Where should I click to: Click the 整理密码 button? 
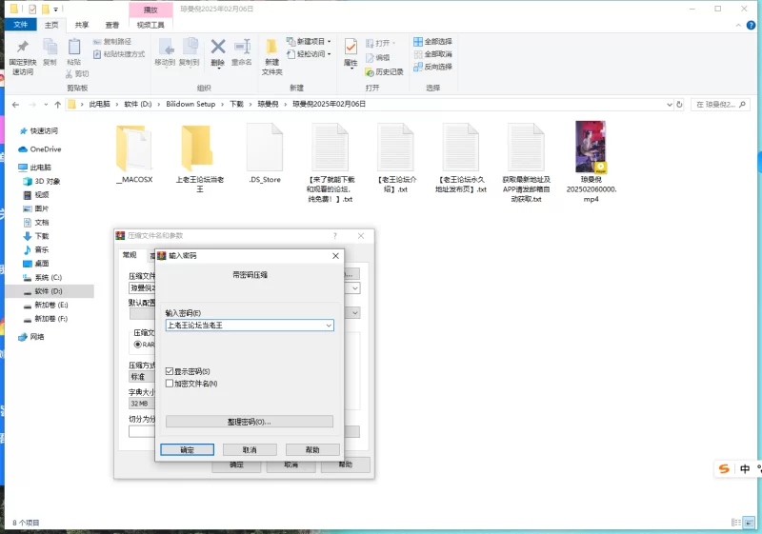(x=249, y=422)
